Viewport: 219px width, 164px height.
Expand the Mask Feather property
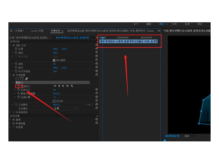point(15,90)
